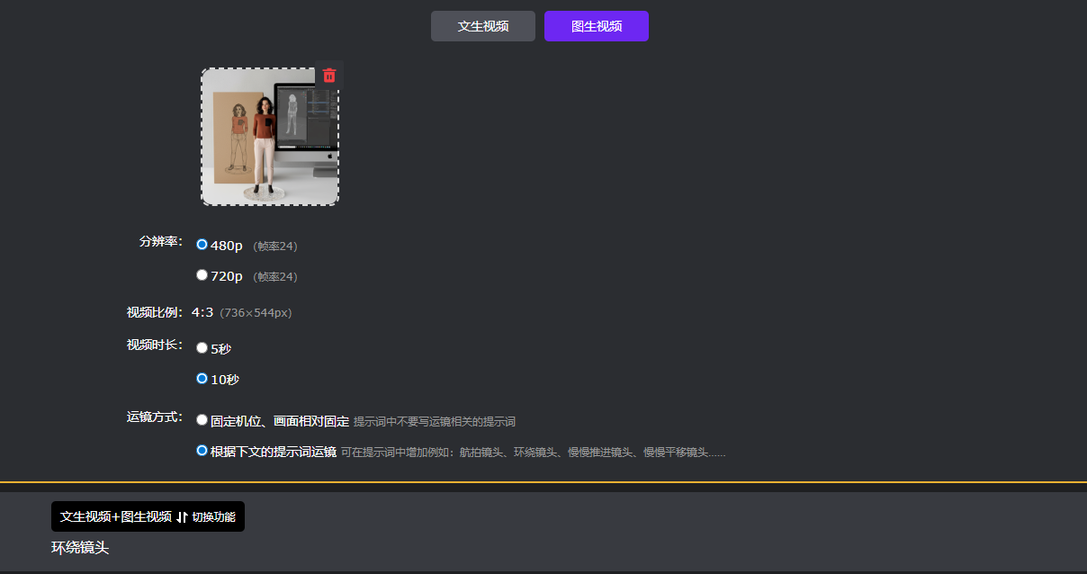Click the 运镜方式 label
The image size is (1087, 574).
pos(155,417)
